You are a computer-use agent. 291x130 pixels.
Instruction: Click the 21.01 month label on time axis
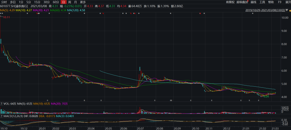[246, 128]
